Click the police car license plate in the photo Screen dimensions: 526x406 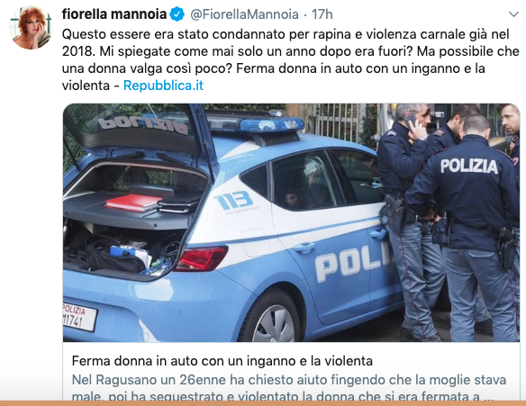79,317
